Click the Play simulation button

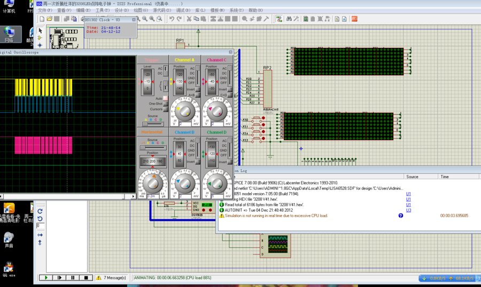click(47, 278)
